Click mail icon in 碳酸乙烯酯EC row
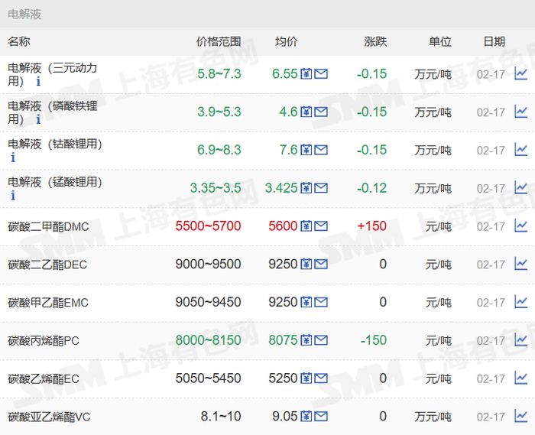This screenshot has width=535, height=435. point(321,378)
